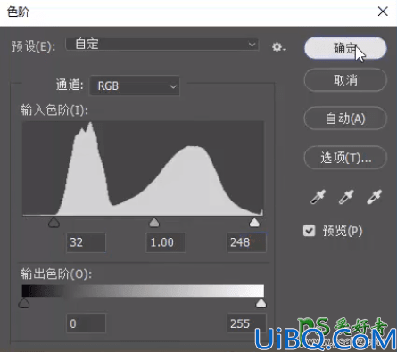
Task: Open the 预设(E) dropdown
Action: [162, 45]
